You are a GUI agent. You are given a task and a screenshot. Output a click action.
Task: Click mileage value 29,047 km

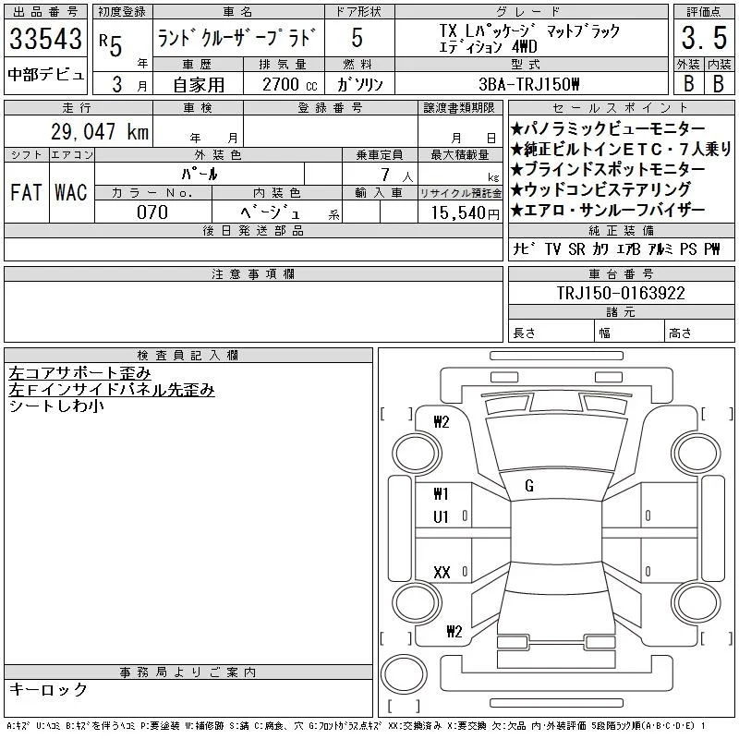point(100,131)
